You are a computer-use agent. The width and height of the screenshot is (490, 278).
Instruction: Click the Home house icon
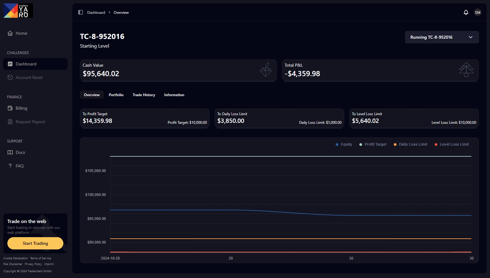pos(10,33)
